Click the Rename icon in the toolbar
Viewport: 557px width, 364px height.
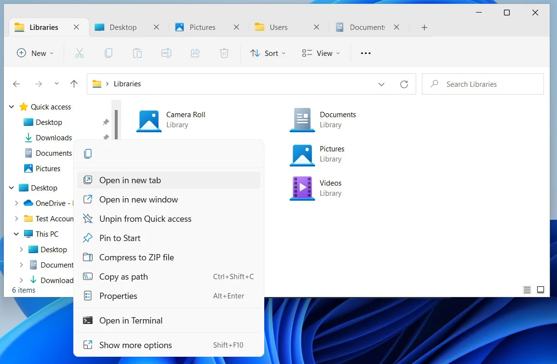tap(166, 53)
